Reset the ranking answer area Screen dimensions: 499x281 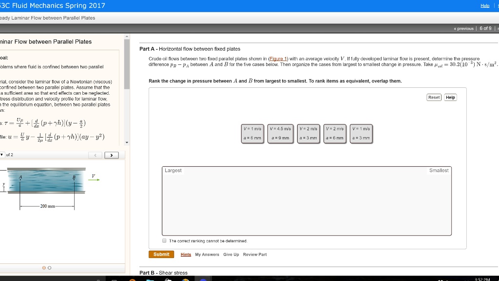434,97
